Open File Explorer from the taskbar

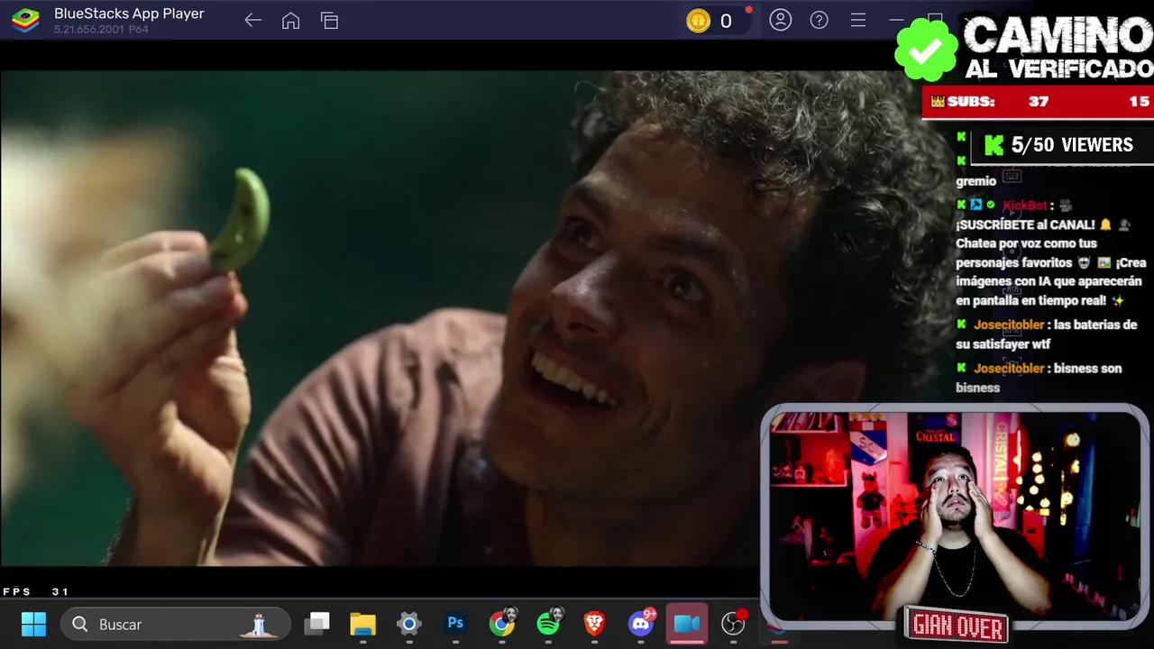(362, 624)
